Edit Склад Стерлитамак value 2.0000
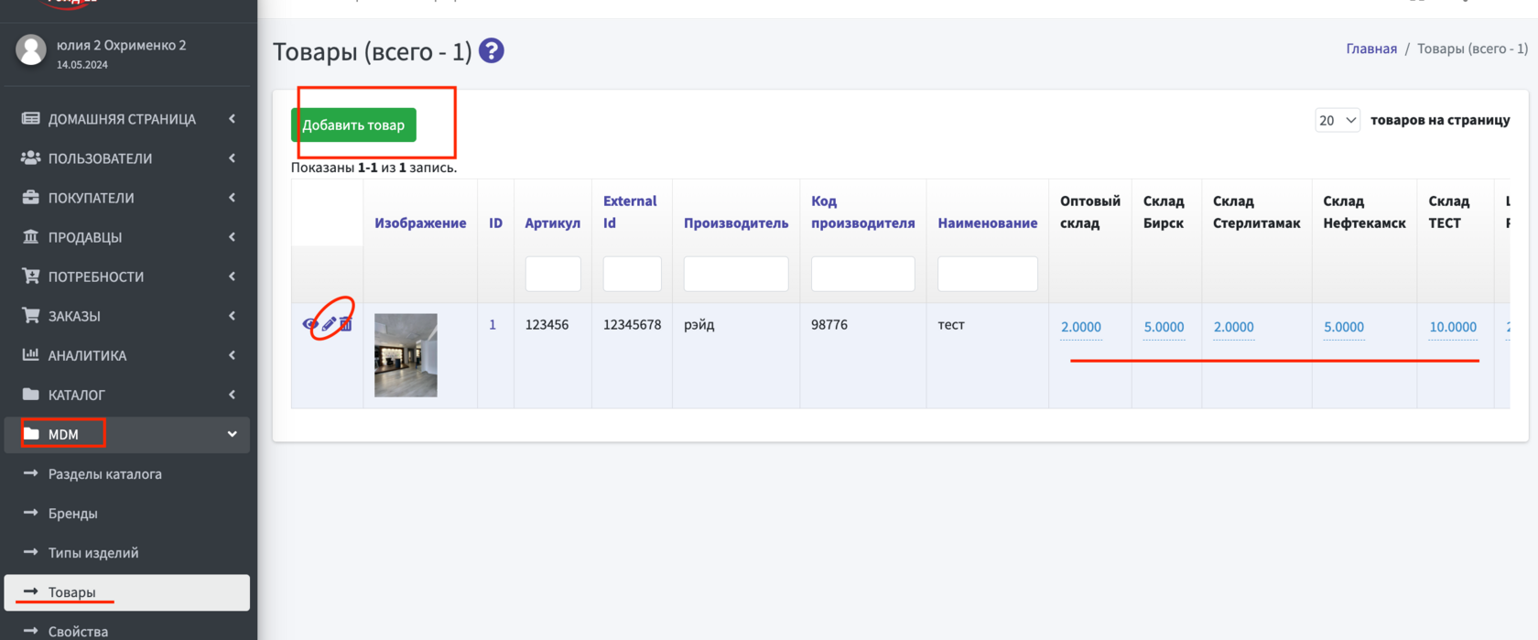This screenshot has height=640, width=1538. pos(1234,327)
